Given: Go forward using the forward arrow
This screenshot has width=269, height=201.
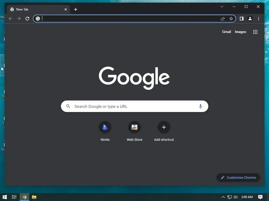Looking at the screenshot, I should [x=19, y=19].
